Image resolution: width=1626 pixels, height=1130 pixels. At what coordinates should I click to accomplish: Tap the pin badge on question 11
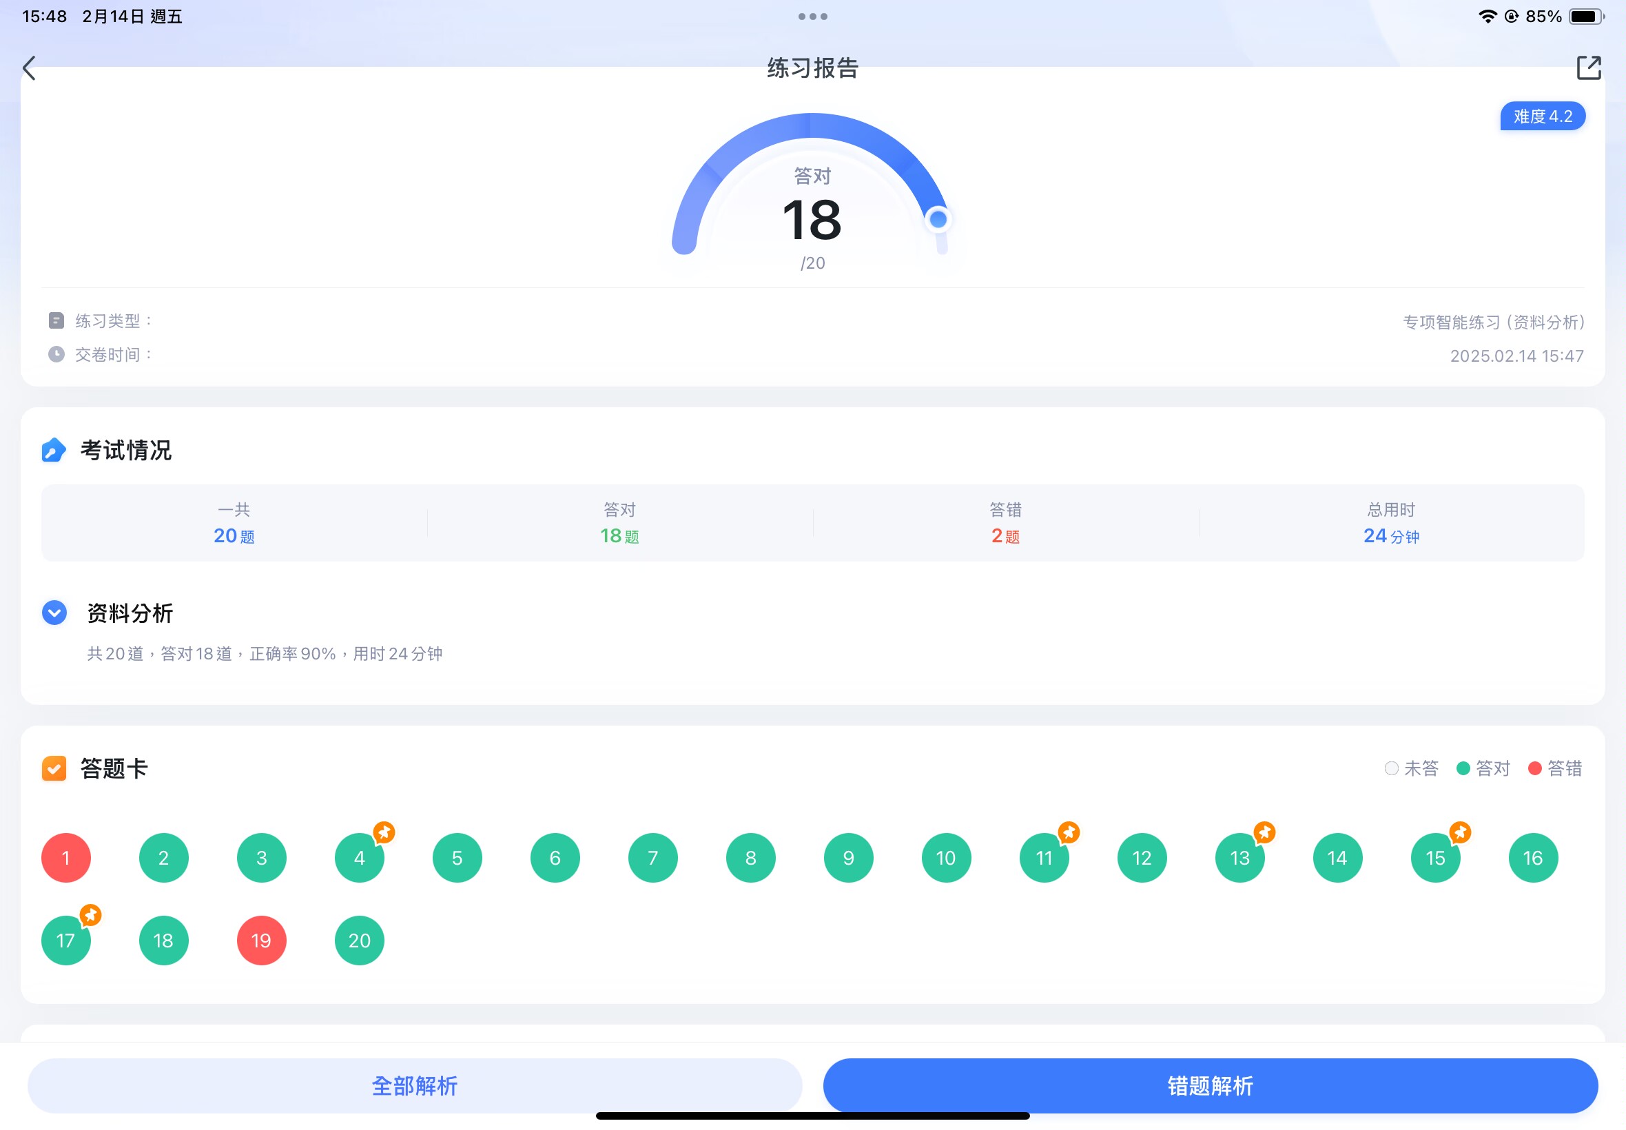pyautogui.click(x=1069, y=832)
